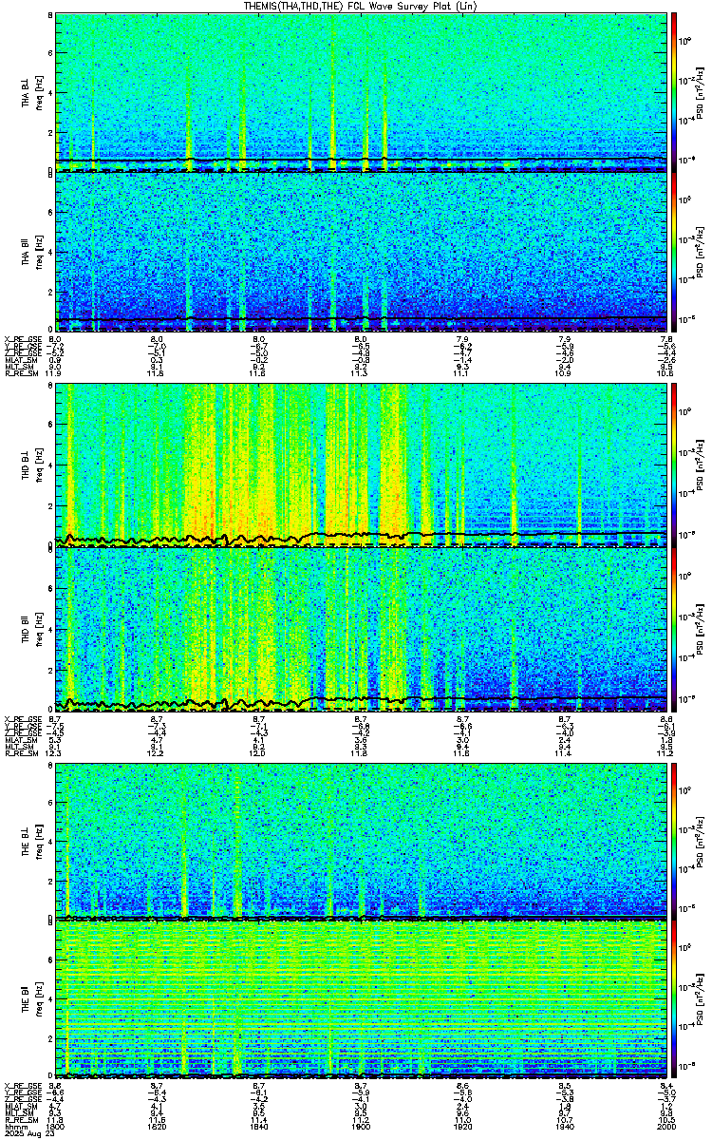
Task: Select the THE B∥ spectrogram panel
Action: (361, 999)
